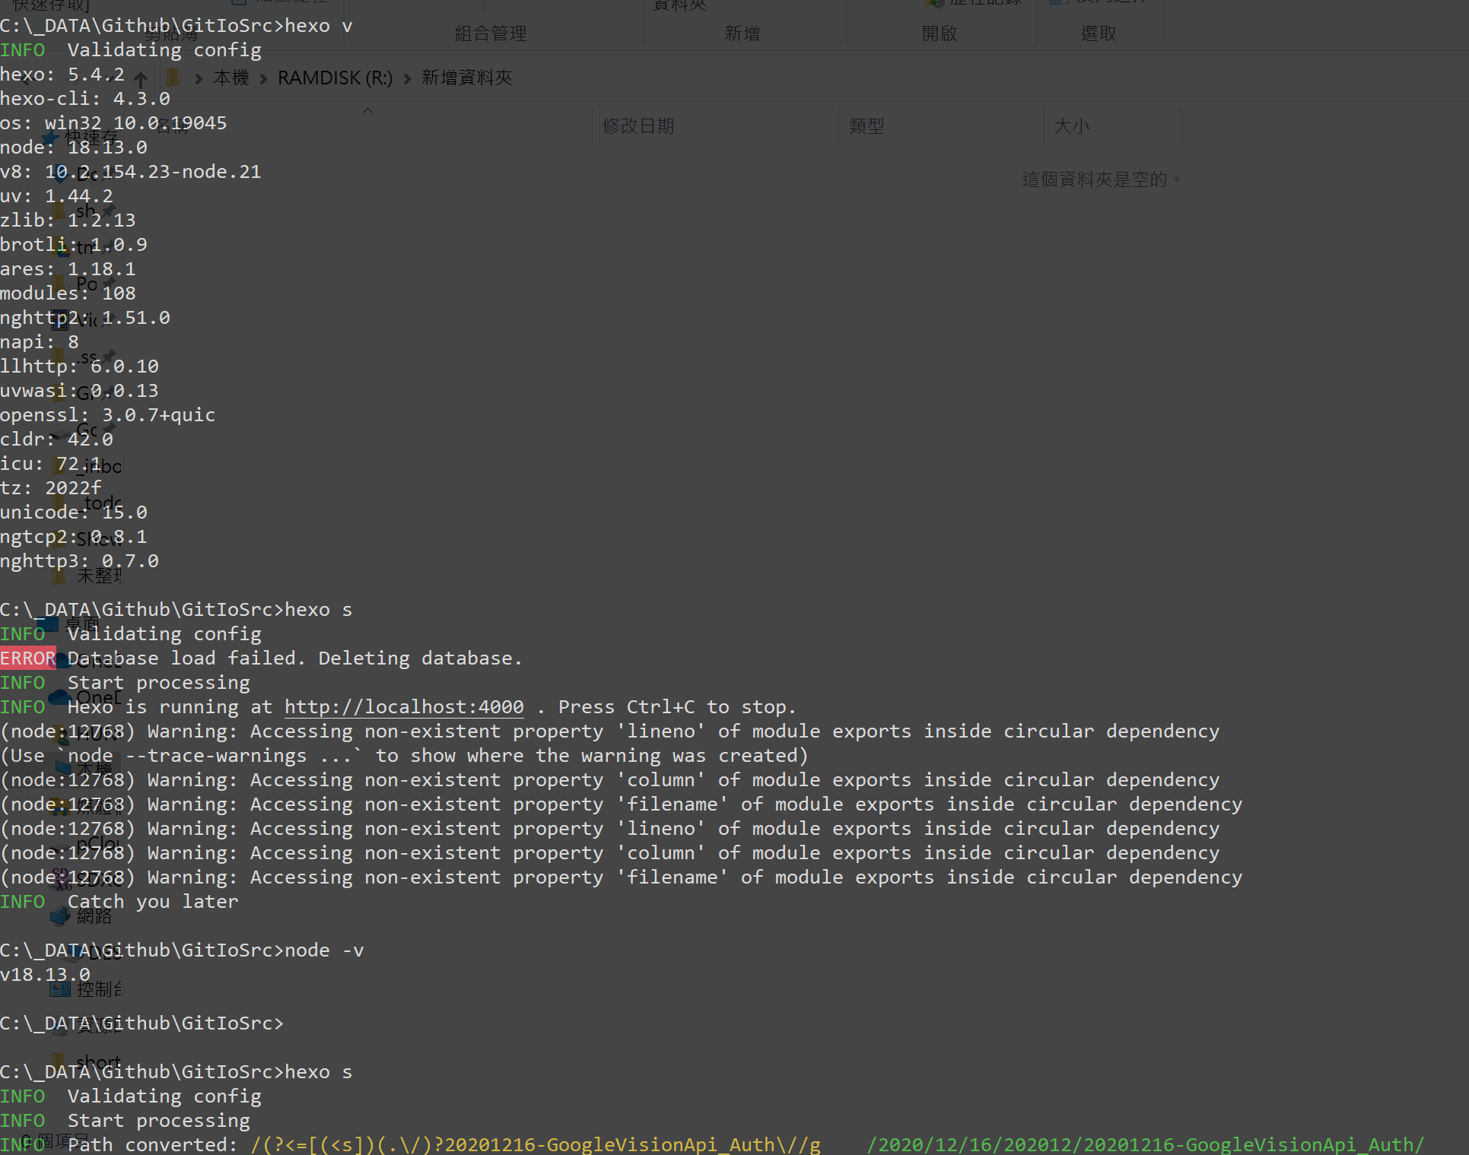Click the empty prompt C:\_DATA\Github\GitIoSrc>
The image size is (1469, 1155).
point(141,1023)
